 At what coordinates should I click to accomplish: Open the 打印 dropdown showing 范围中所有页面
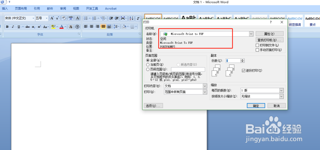coord(205,92)
